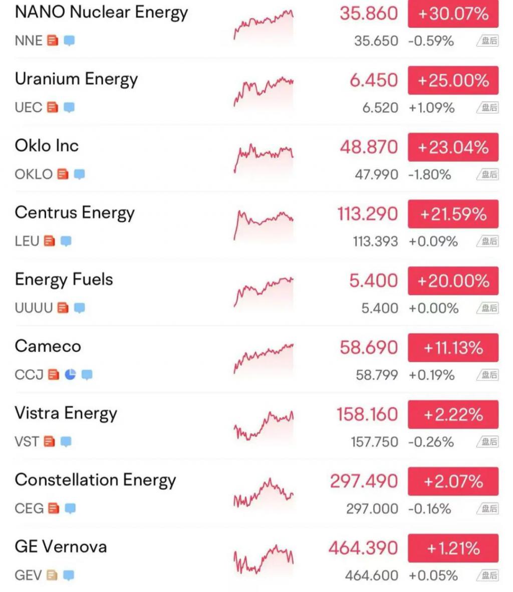Image resolution: width=513 pixels, height=592 pixels.
Task: Open the GE Vernova intraday sparkline chart
Action: tap(264, 559)
